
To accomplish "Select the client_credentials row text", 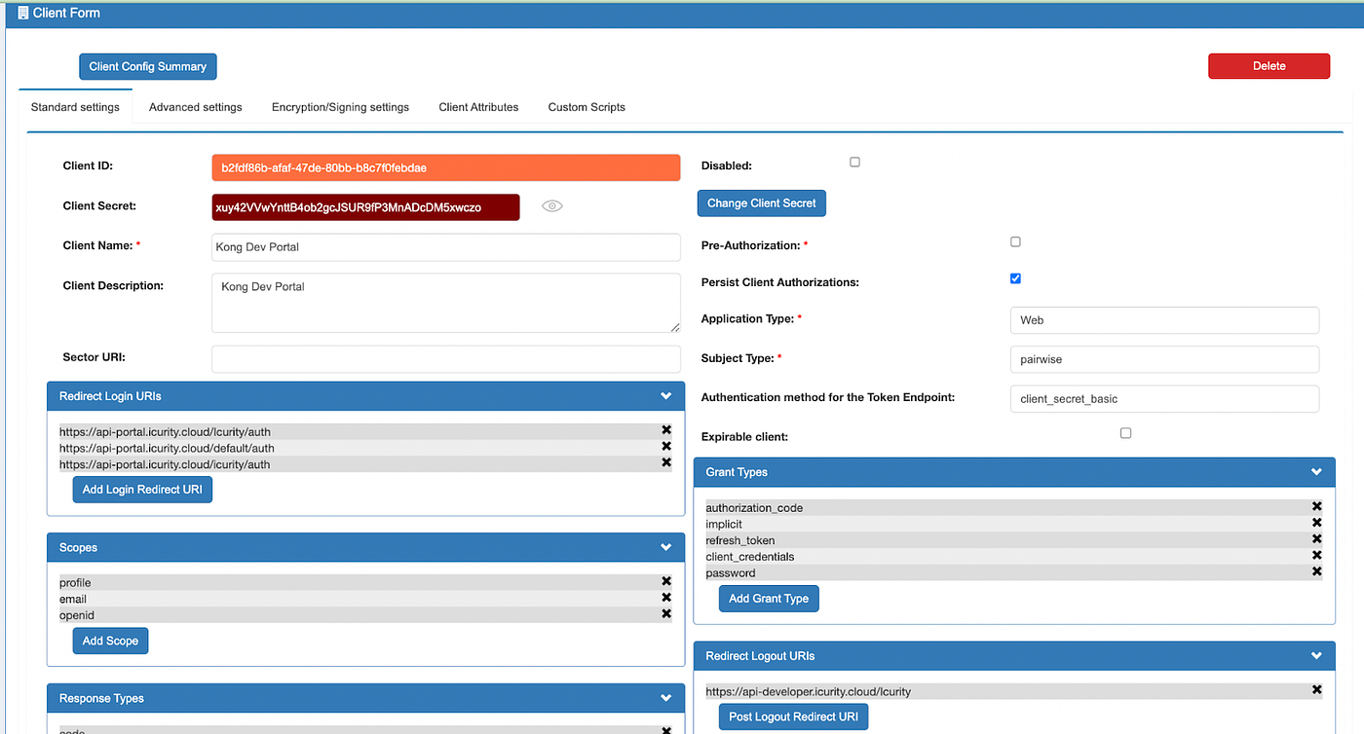I will [749, 557].
